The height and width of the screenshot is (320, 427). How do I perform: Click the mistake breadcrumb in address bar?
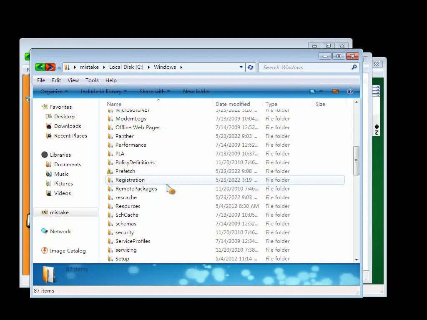coord(89,67)
